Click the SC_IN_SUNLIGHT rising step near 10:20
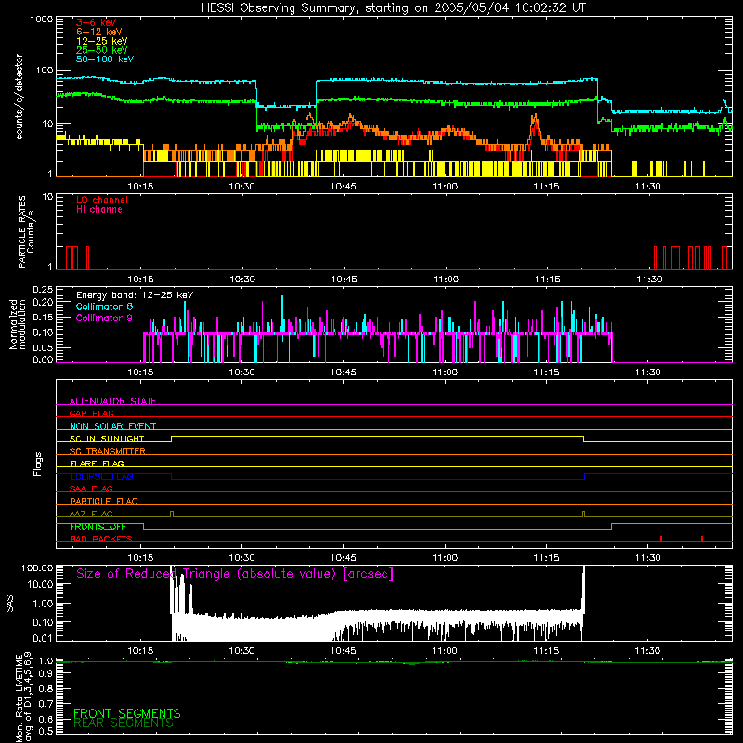 [172, 438]
